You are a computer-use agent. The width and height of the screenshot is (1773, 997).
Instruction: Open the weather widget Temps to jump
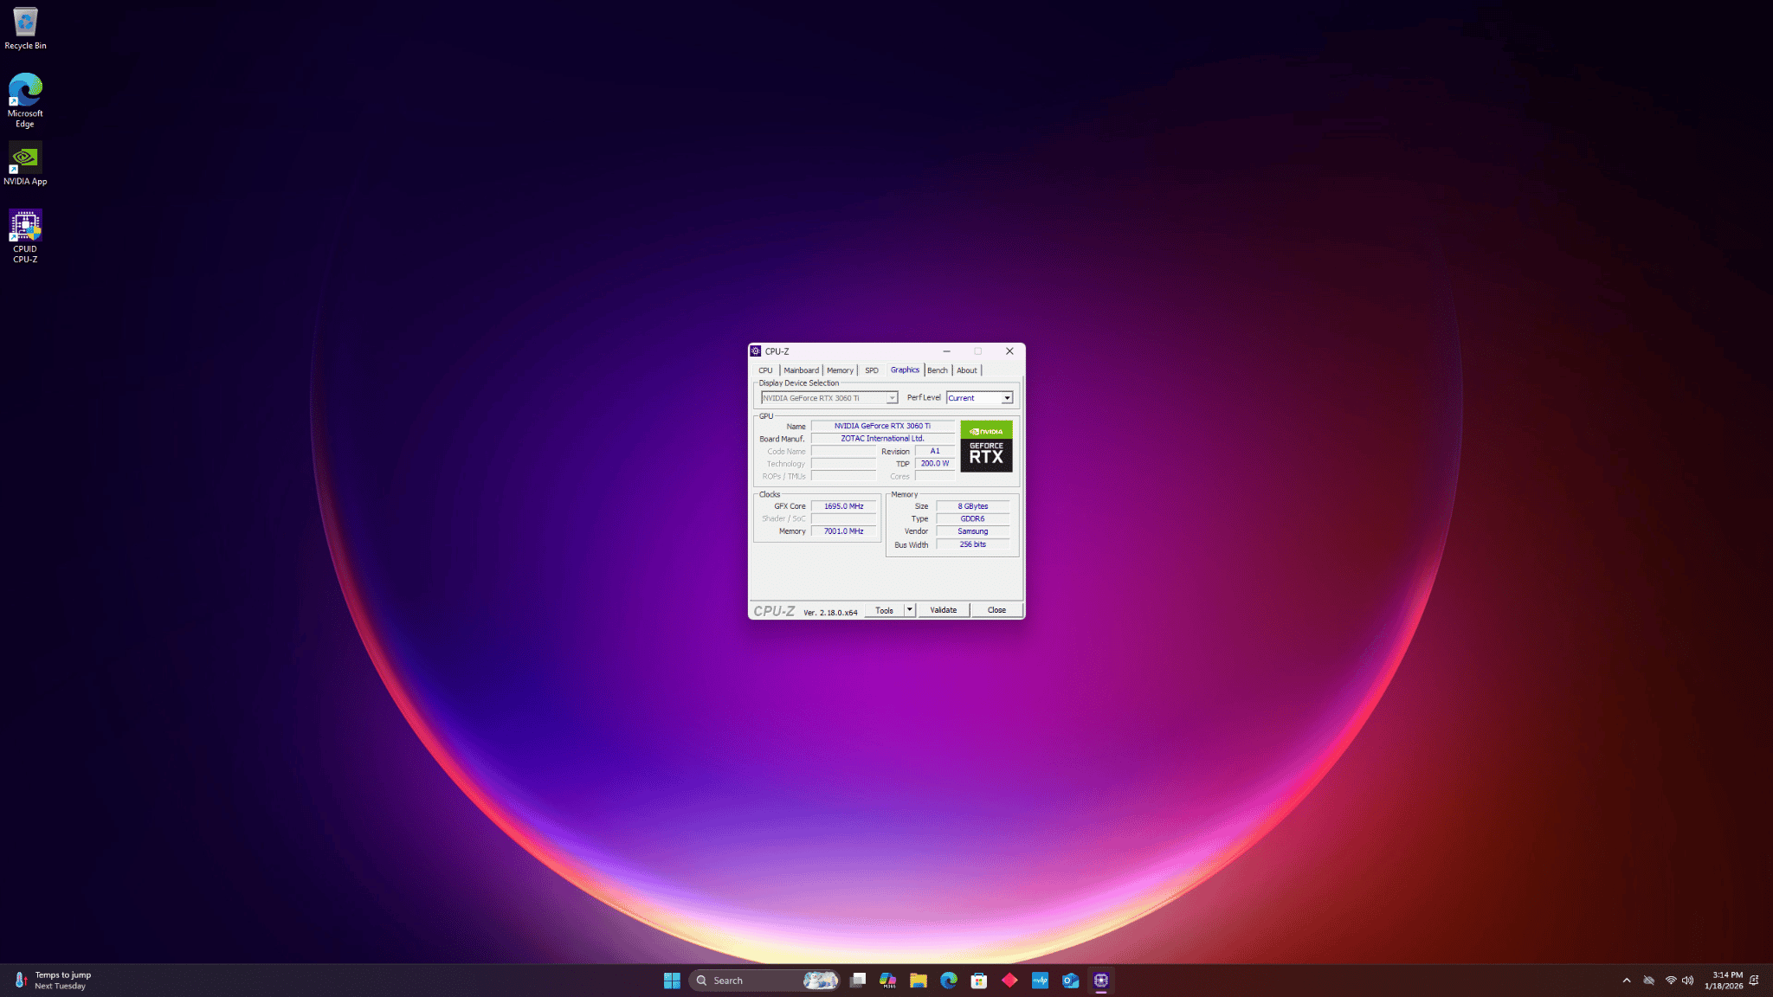click(x=54, y=981)
